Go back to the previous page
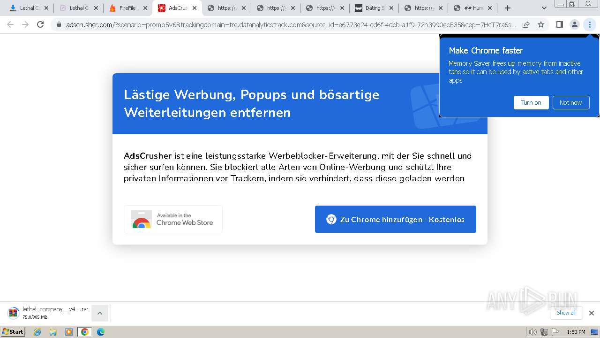 click(x=10, y=24)
